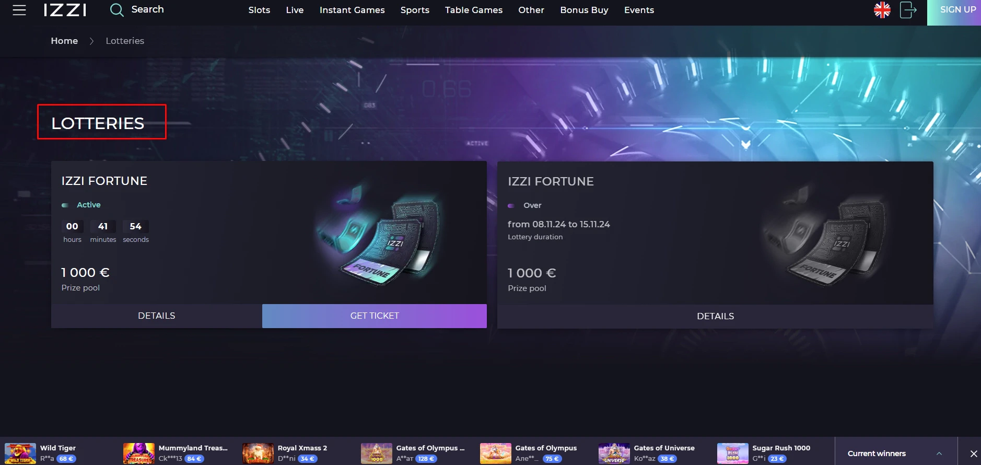Open DETAILS of the finished IZZI Fortune
Viewport: 981px width, 465px height.
[715, 316]
